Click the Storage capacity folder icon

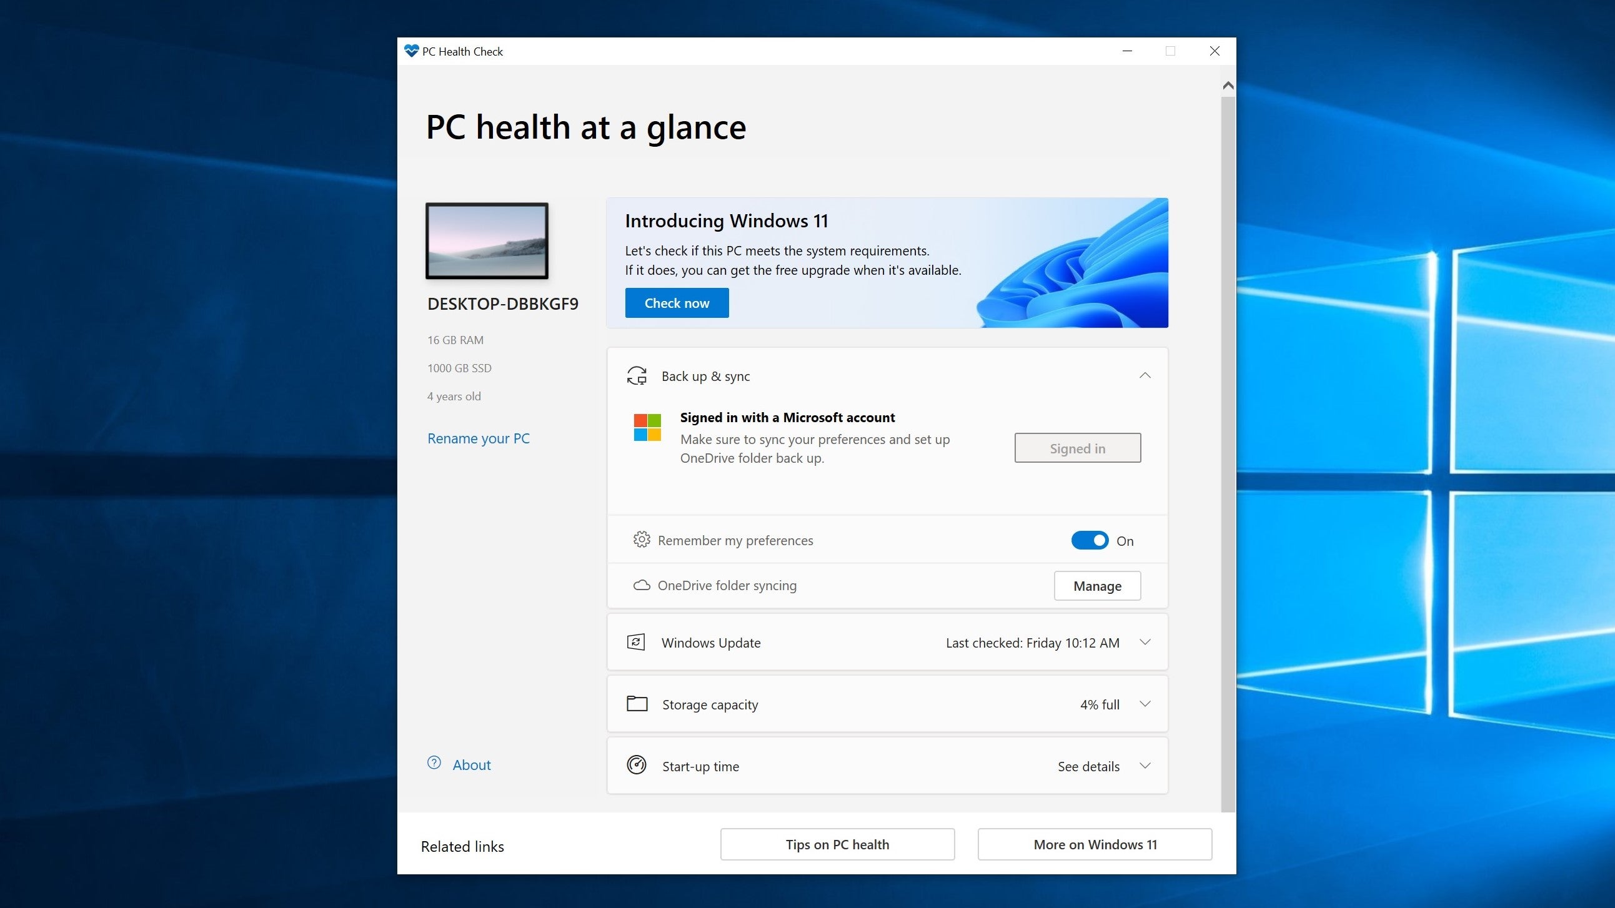point(635,704)
